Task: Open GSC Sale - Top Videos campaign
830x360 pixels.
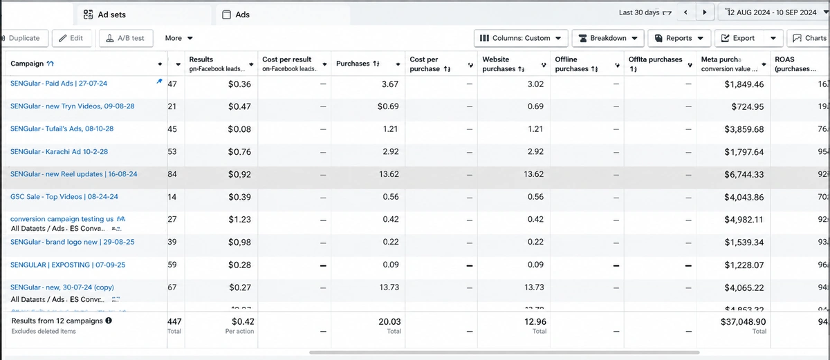Action: [x=64, y=197]
